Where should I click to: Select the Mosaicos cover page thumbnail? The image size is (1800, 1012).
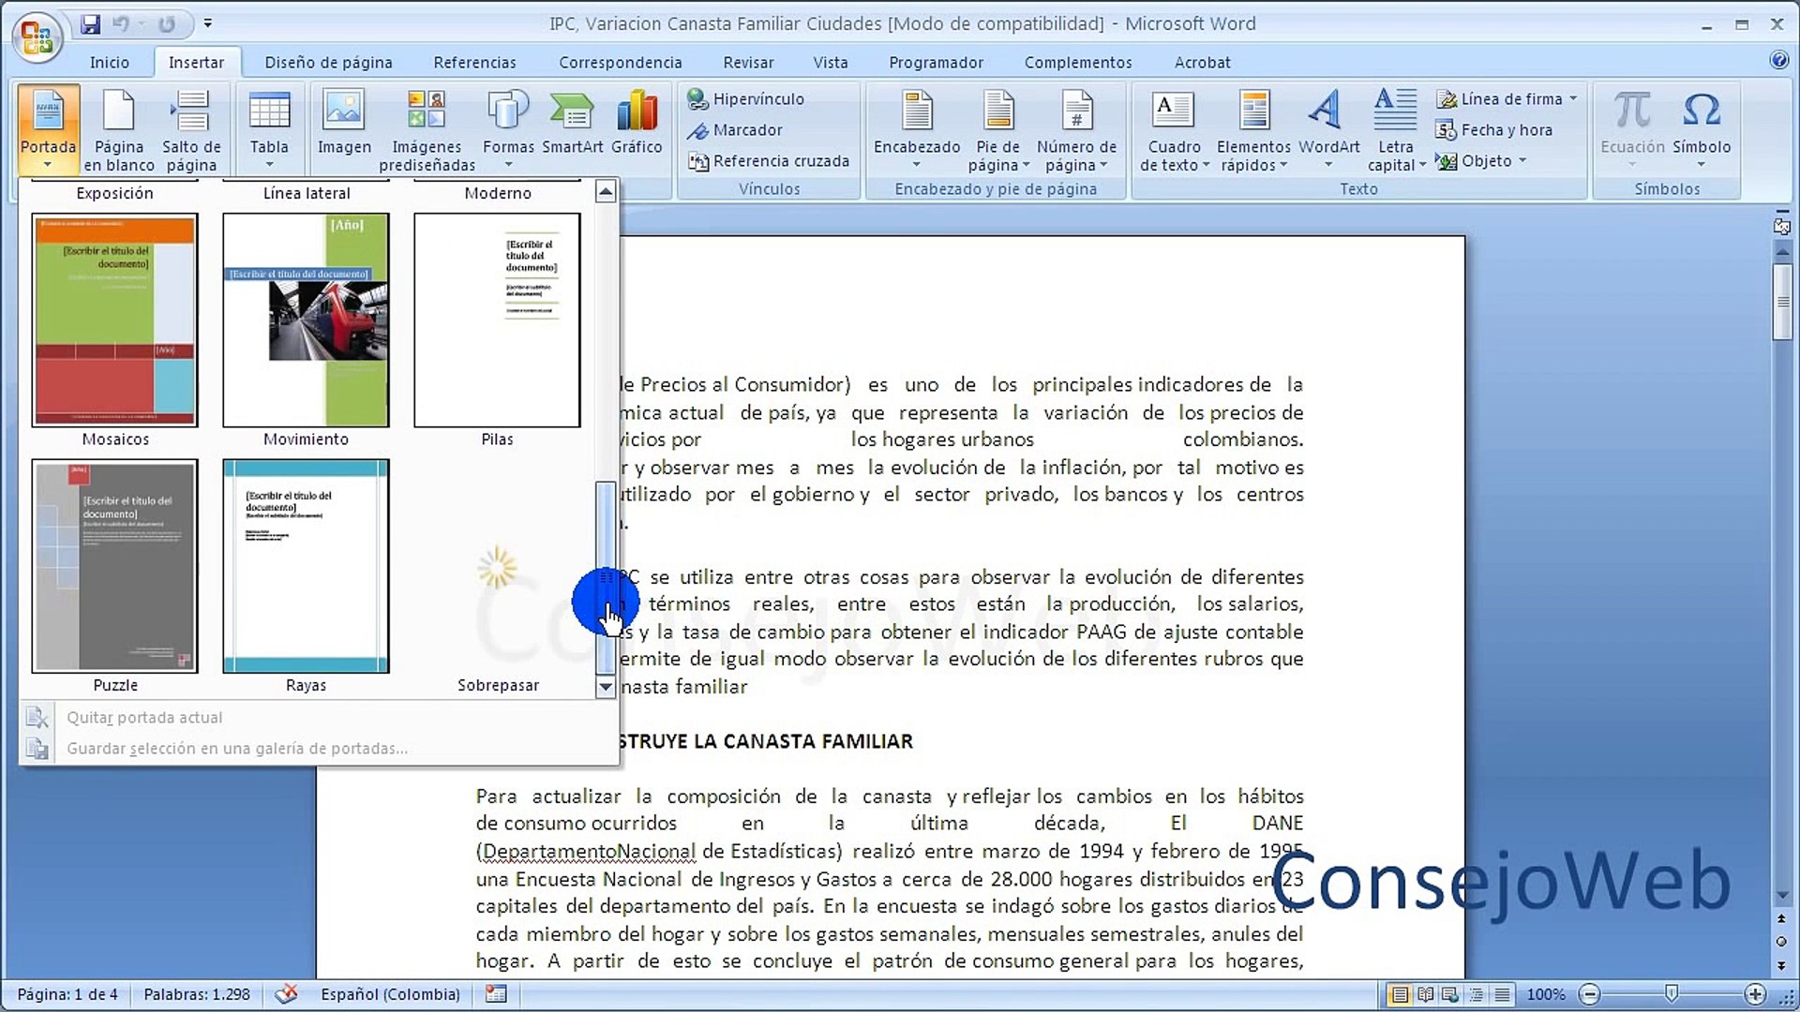click(115, 320)
